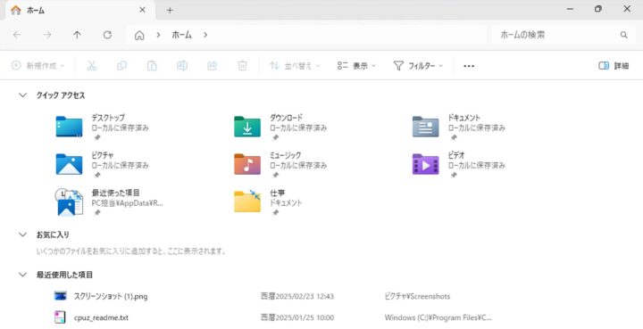Viewport: 643px width, 329px height.
Task: Open the 仕事 folder
Action: point(247,201)
